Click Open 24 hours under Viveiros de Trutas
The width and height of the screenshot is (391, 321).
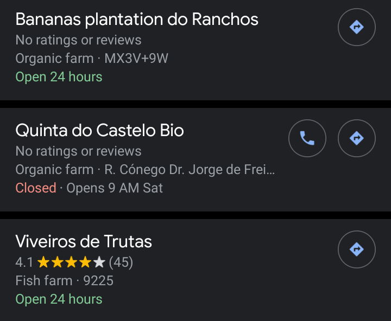click(x=59, y=299)
